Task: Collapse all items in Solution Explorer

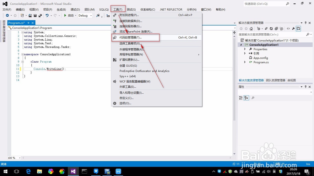Action: point(276,28)
